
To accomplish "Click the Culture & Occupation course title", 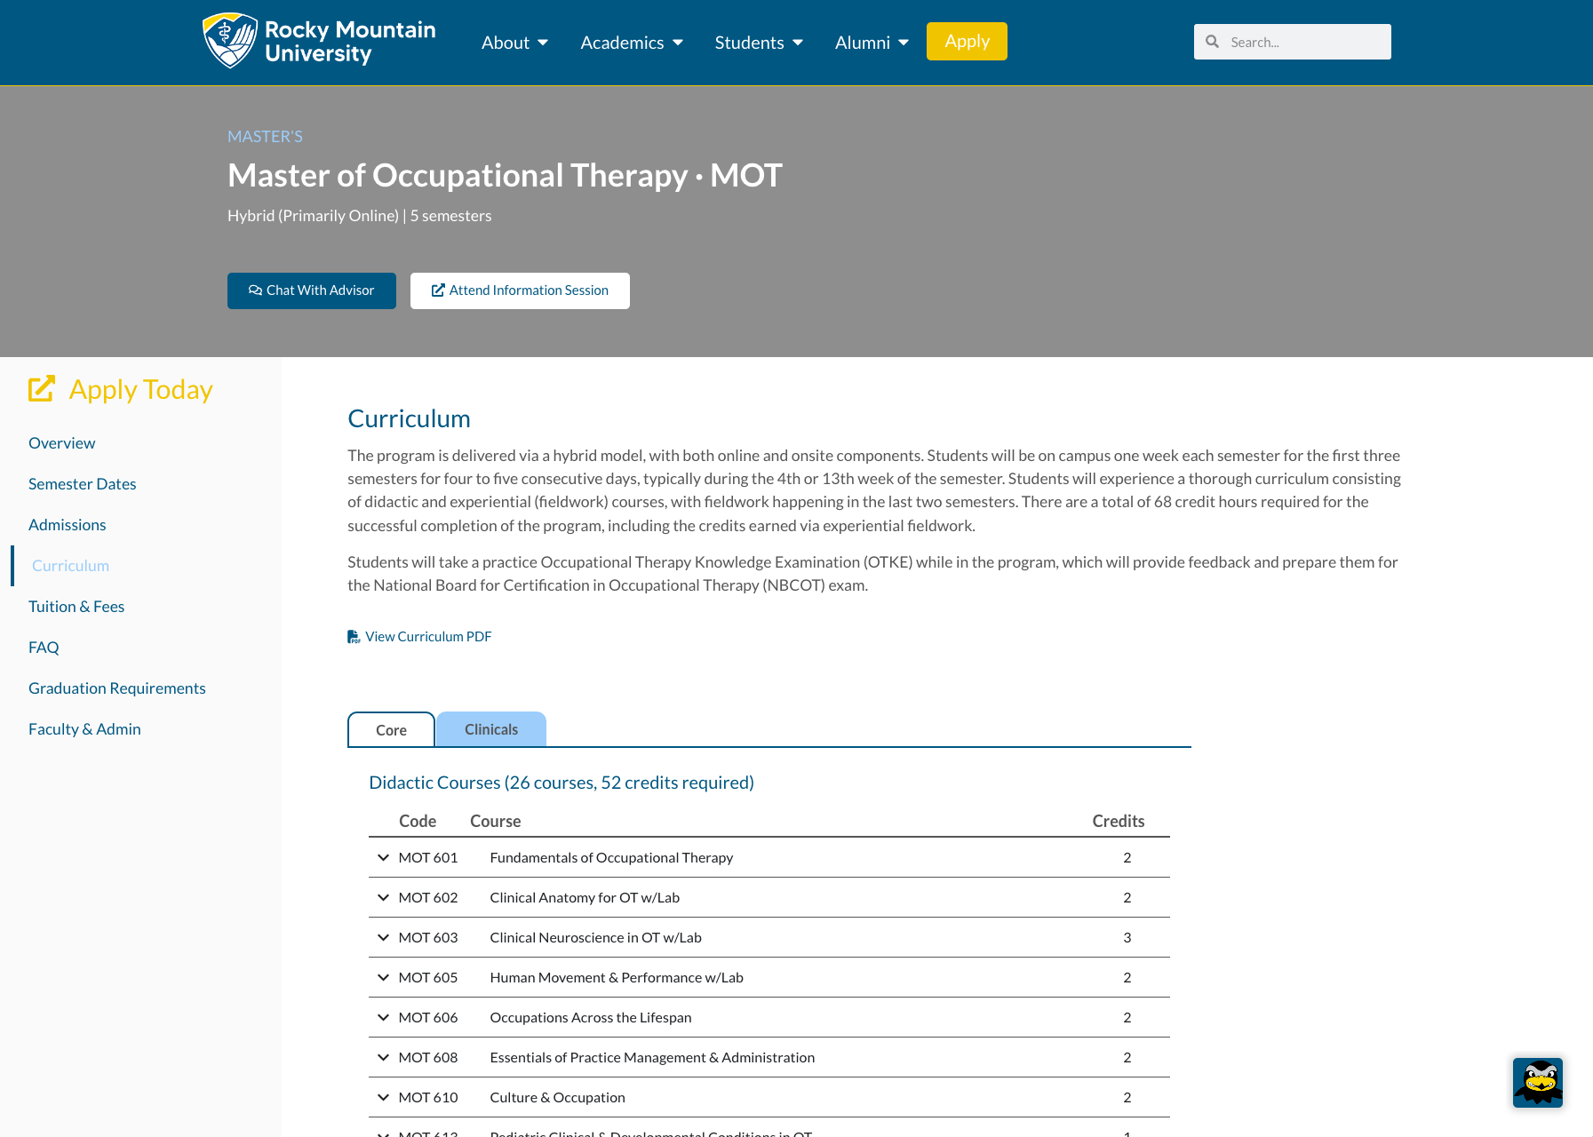I will click(557, 1097).
